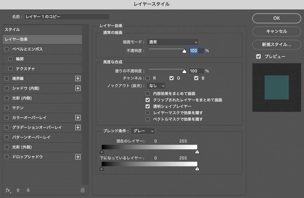Click the down arrow icon near fx

pos(28,190)
